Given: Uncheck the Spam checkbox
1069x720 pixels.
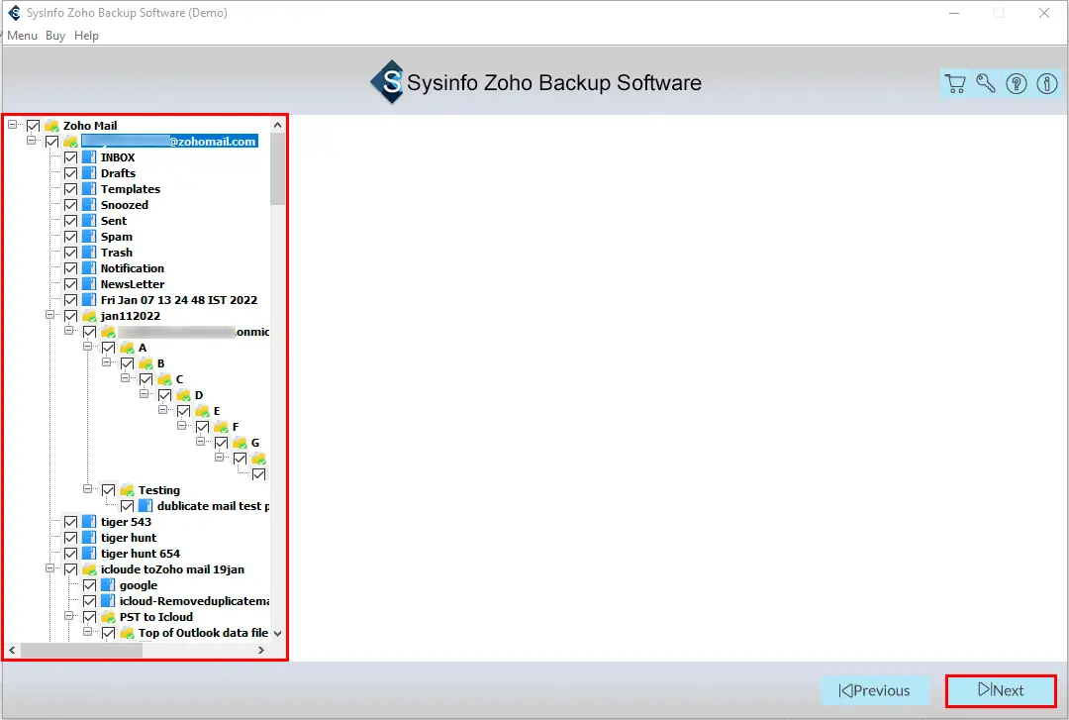Looking at the screenshot, I should point(70,236).
